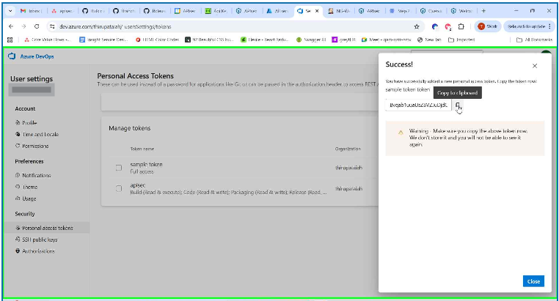This screenshot has width=559, height=301.
Task: Tick the checkbox beside sample token
Action: coord(119,167)
